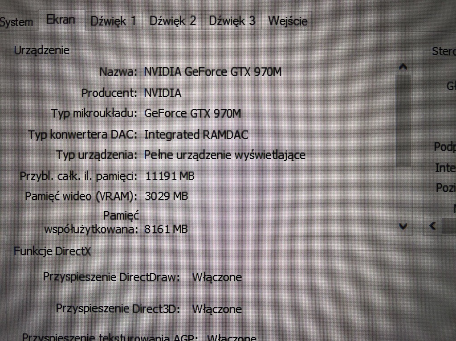Click the chip type 'GeForce GTX 970M'
The width and height of the screenshot is (456, 341).
click(x=192, y=113)
